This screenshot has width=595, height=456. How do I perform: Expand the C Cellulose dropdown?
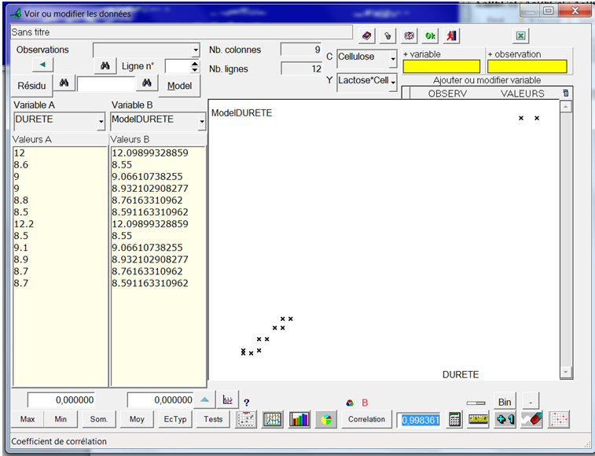393,58
